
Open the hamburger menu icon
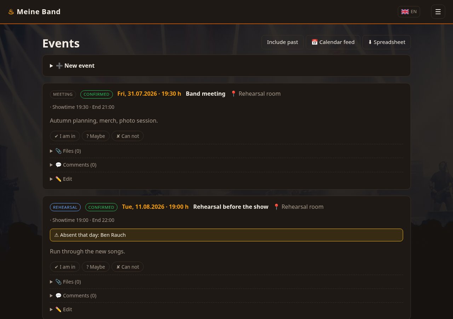(x=438, y=12)
